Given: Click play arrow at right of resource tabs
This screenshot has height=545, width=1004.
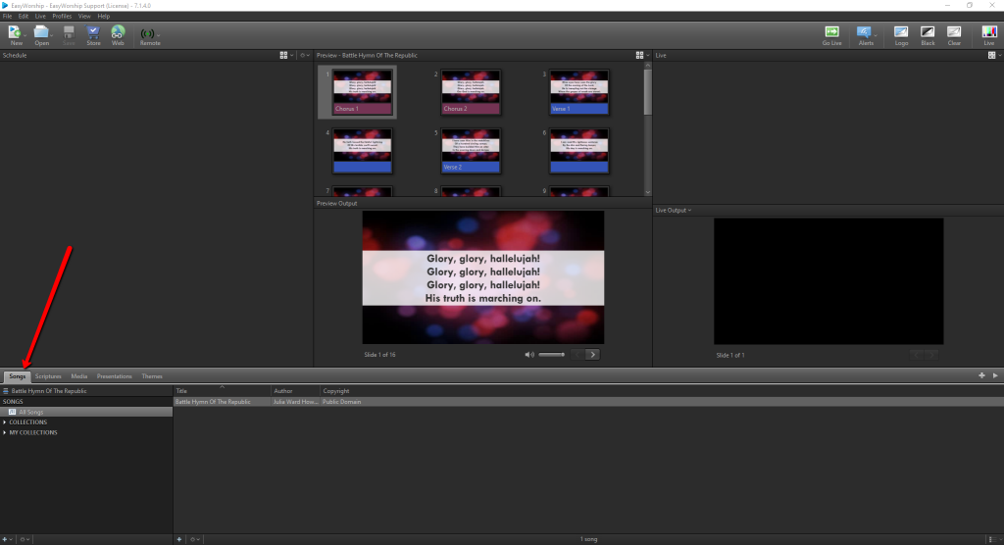Looking at the screenshot, I should (995, 376).
